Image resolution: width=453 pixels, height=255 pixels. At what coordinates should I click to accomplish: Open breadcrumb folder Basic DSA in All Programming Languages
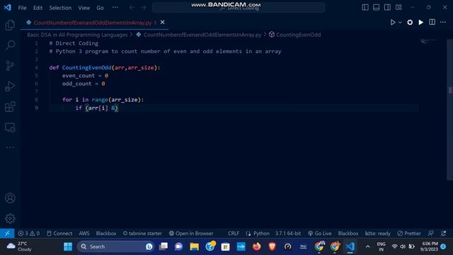point(77,35)
